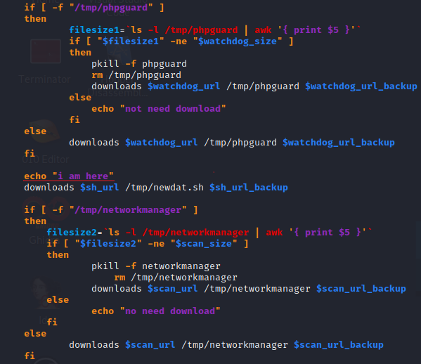Click the 'rm /tmp/phpguard' line
Image resolution: width=421 pixels, height=364 pixels.
tap(136, 75)
